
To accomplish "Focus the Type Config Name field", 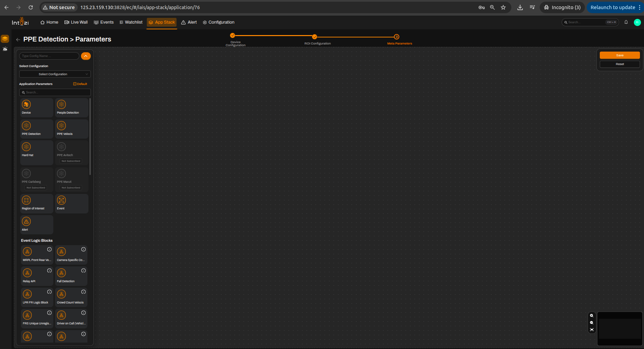I will tap(49, 56).
